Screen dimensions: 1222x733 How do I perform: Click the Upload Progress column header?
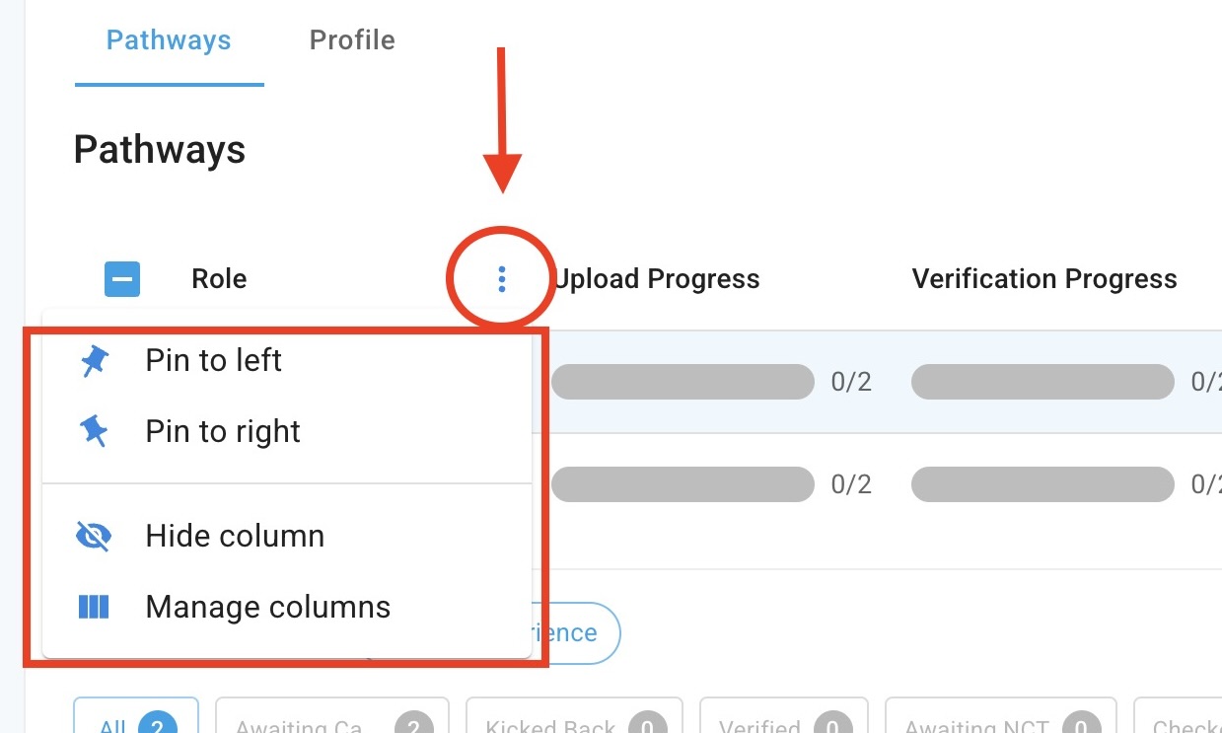pyautogui.click(x=656, y=279)
